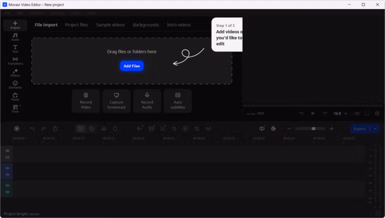Click the audio detach icon near zoom slider
Screen dimensions: 385x218
[x=262, y=128]
